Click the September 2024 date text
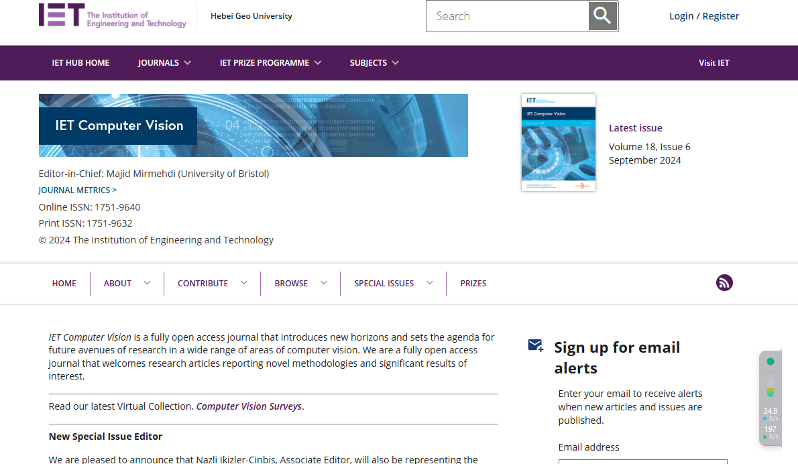The width and height of the screenshot is (798, 464). click(645, 160)
